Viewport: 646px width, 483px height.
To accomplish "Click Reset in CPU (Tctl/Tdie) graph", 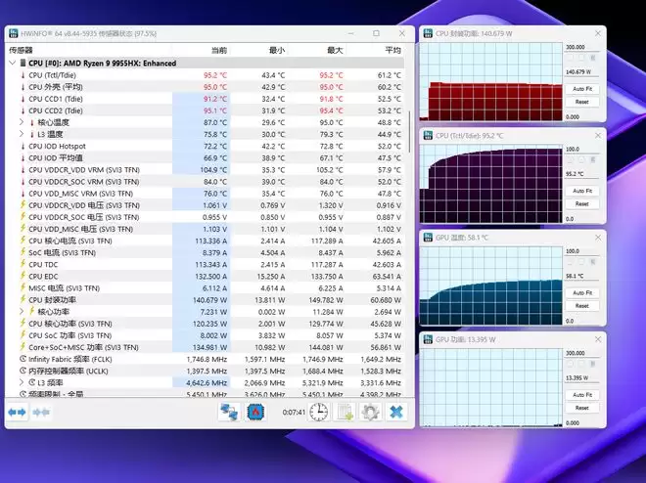I will [582, 203].
